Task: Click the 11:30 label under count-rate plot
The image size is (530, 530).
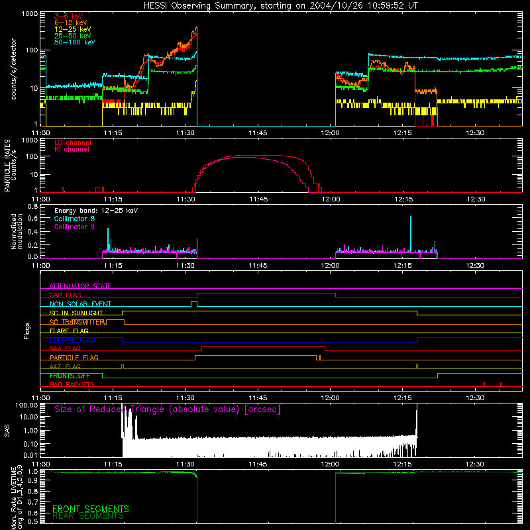Action: [185, 133]
